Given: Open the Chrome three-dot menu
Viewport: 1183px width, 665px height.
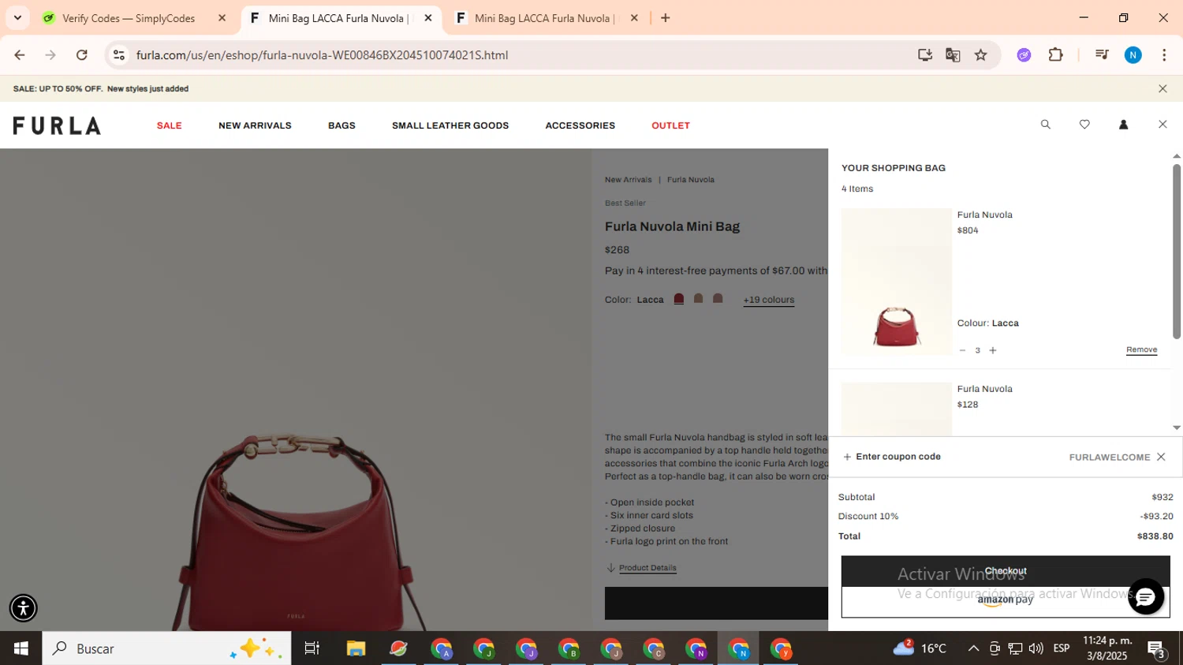Looking at the screenshot, I should [x=1164, y=55].
